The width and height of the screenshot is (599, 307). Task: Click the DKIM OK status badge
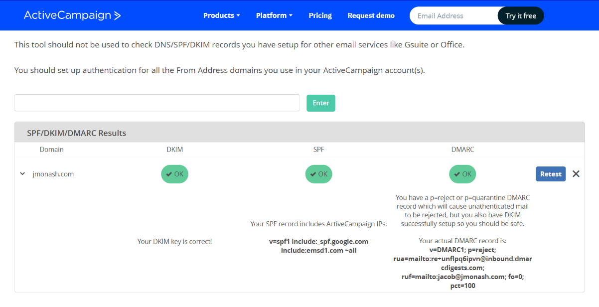pos(175,174)
